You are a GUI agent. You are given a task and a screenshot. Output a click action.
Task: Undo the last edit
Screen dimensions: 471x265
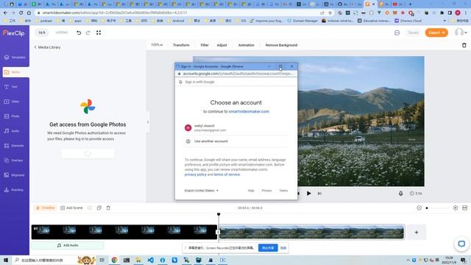point(79,32)
